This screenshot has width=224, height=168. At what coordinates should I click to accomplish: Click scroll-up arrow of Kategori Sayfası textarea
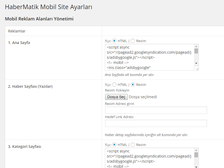click(196, 150)
